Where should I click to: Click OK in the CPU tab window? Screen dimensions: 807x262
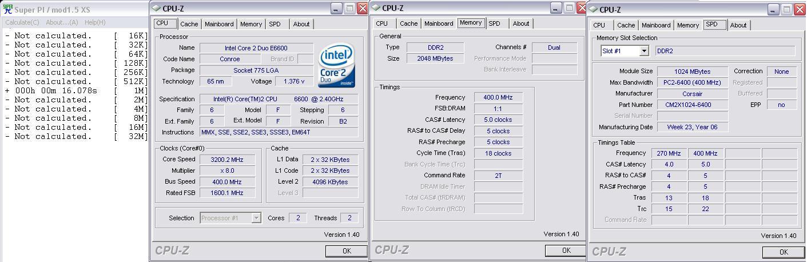click(346, 251)
